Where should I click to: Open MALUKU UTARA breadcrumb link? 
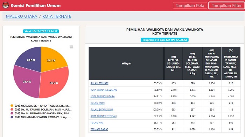pos(22,16)
